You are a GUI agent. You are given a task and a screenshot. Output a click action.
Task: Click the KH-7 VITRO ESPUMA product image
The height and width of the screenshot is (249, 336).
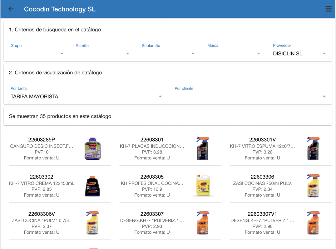(313, 149)
